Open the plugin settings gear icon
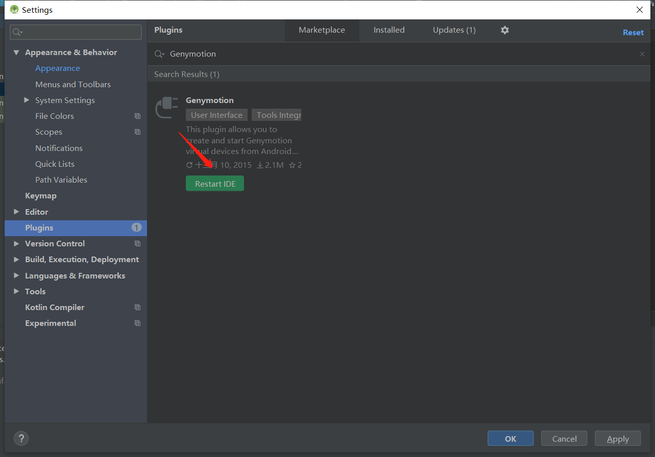The height and width of the screenshot is (457, 655). point(504,30)
